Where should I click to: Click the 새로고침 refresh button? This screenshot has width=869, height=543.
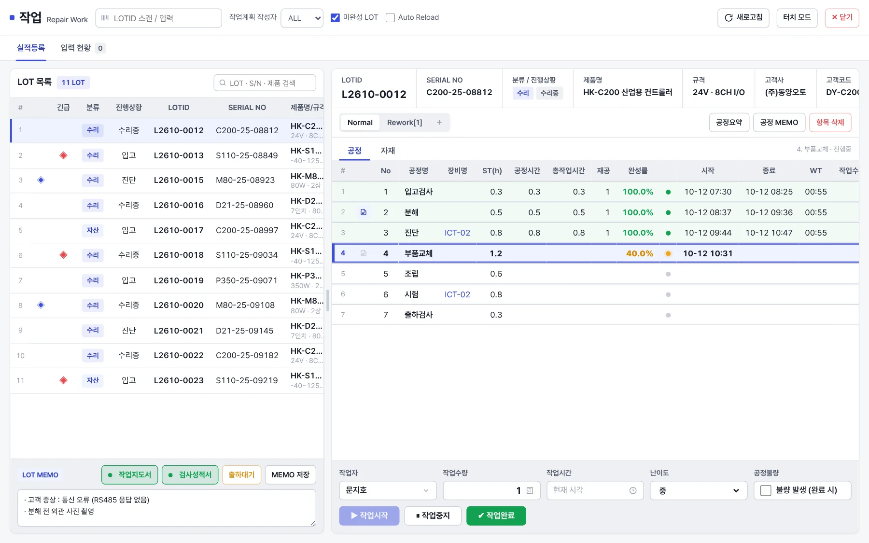[x=743, y=18]
